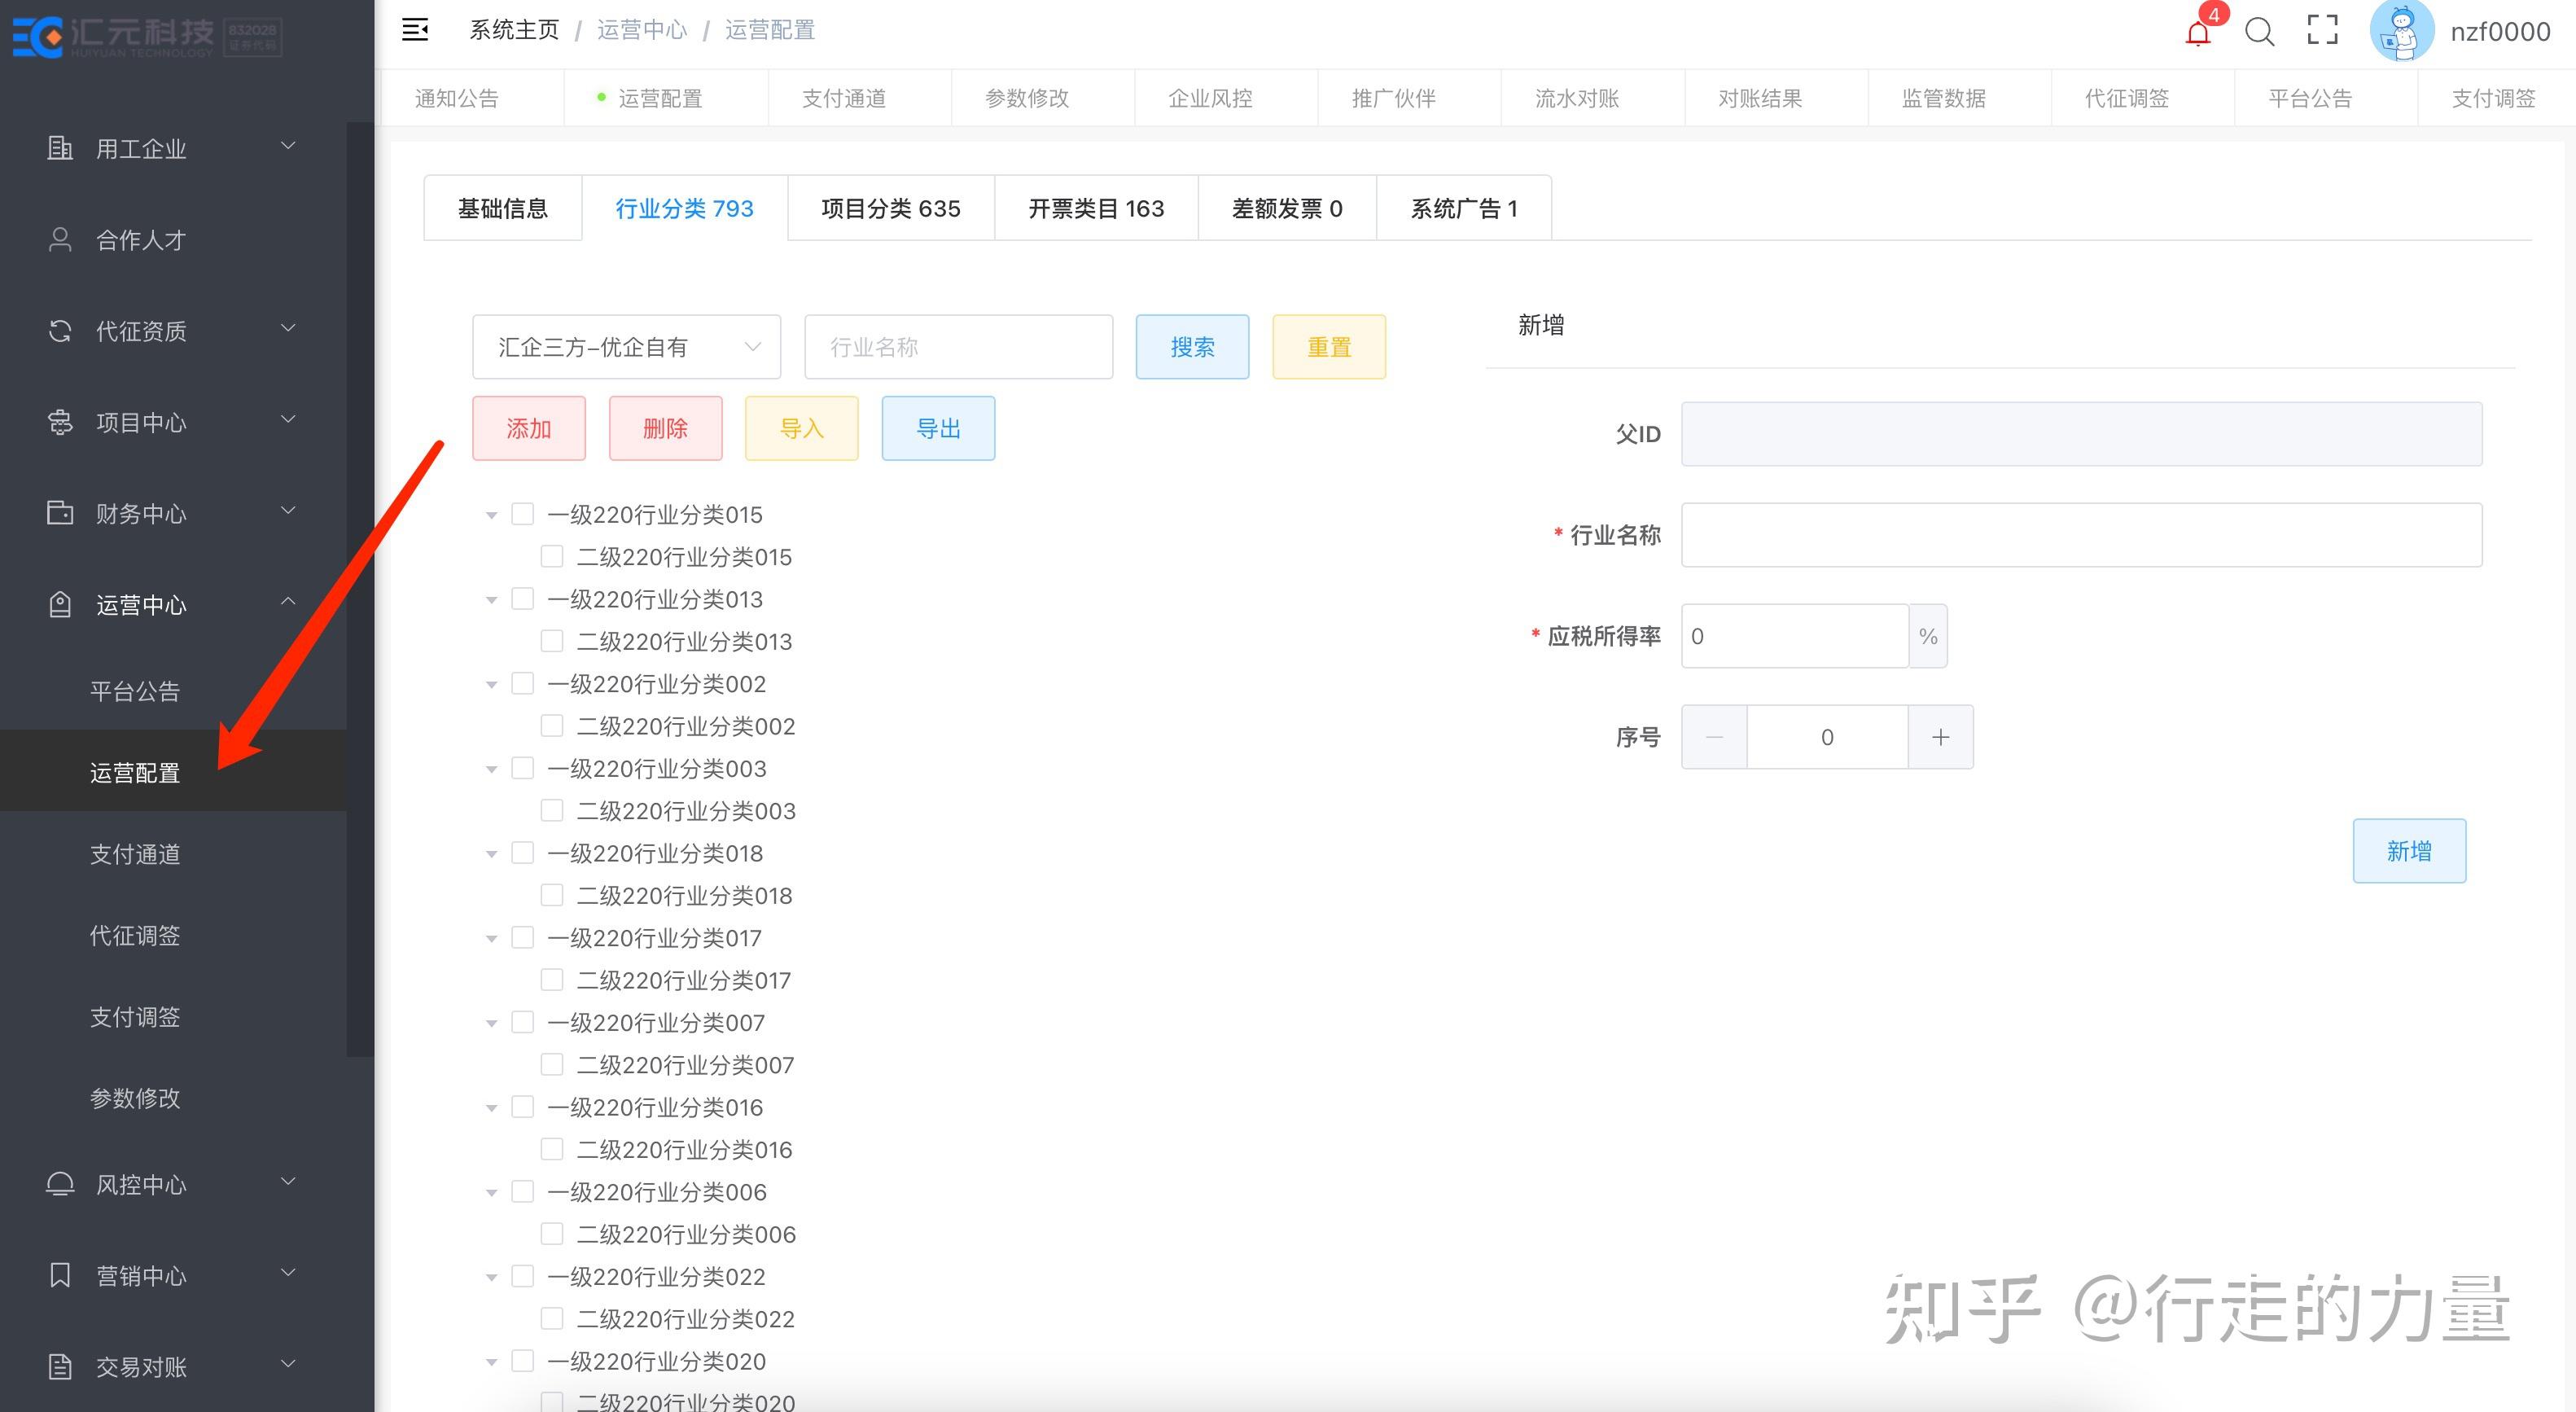Switch to the 项目分类 635 tab
The width and height of the screenshot is (2576, 1412).
(890, 208)
